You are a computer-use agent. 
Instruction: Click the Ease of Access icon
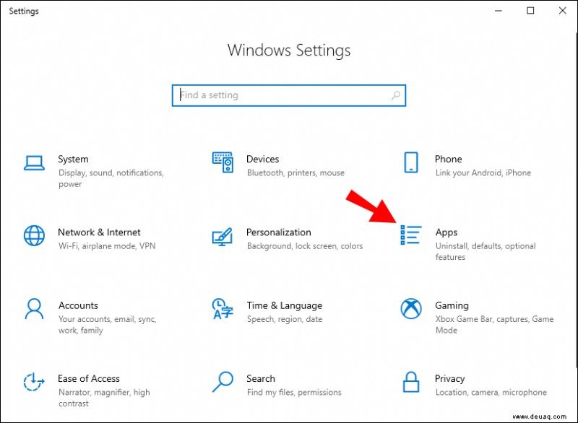point(34,382)
